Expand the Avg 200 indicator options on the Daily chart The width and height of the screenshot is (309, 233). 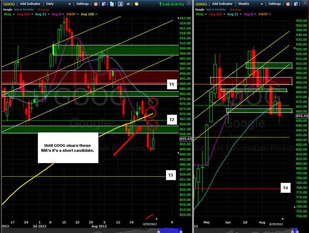32,14
